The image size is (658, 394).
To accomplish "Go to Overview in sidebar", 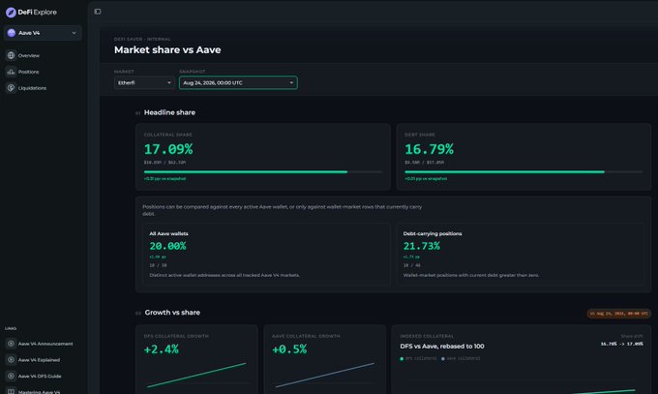I will point(28,55).
